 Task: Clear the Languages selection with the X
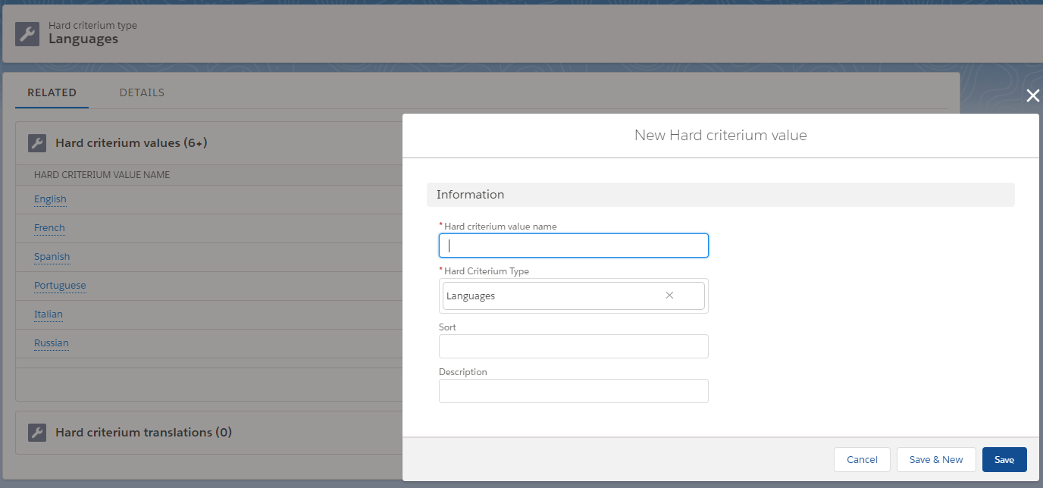(x=669, y=296)
